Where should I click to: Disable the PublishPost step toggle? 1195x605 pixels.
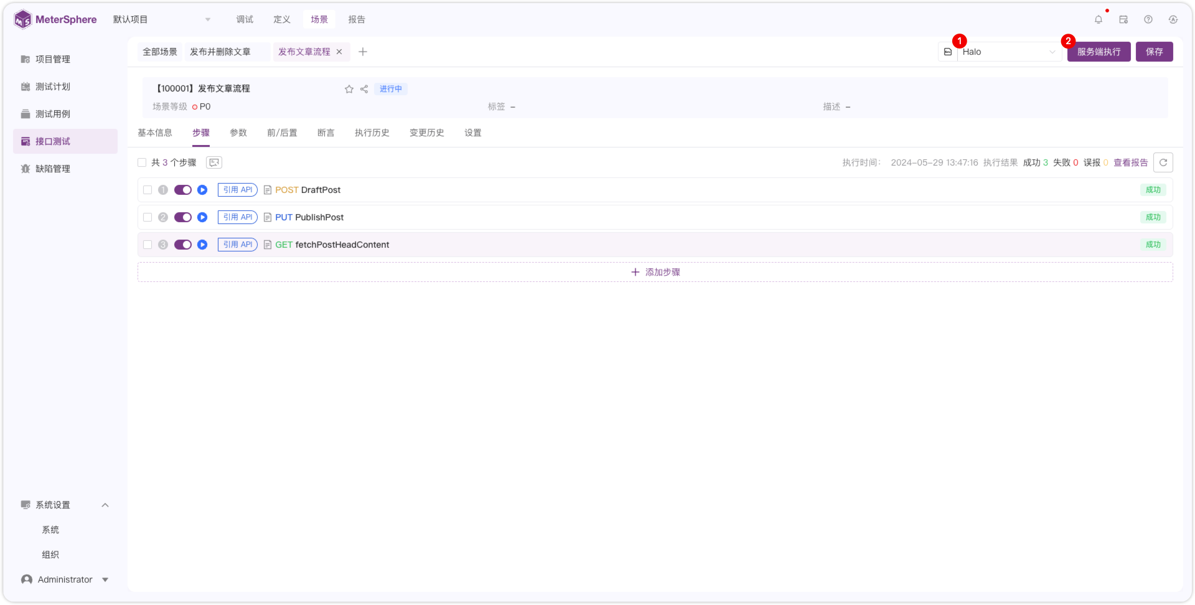point(183,217)
